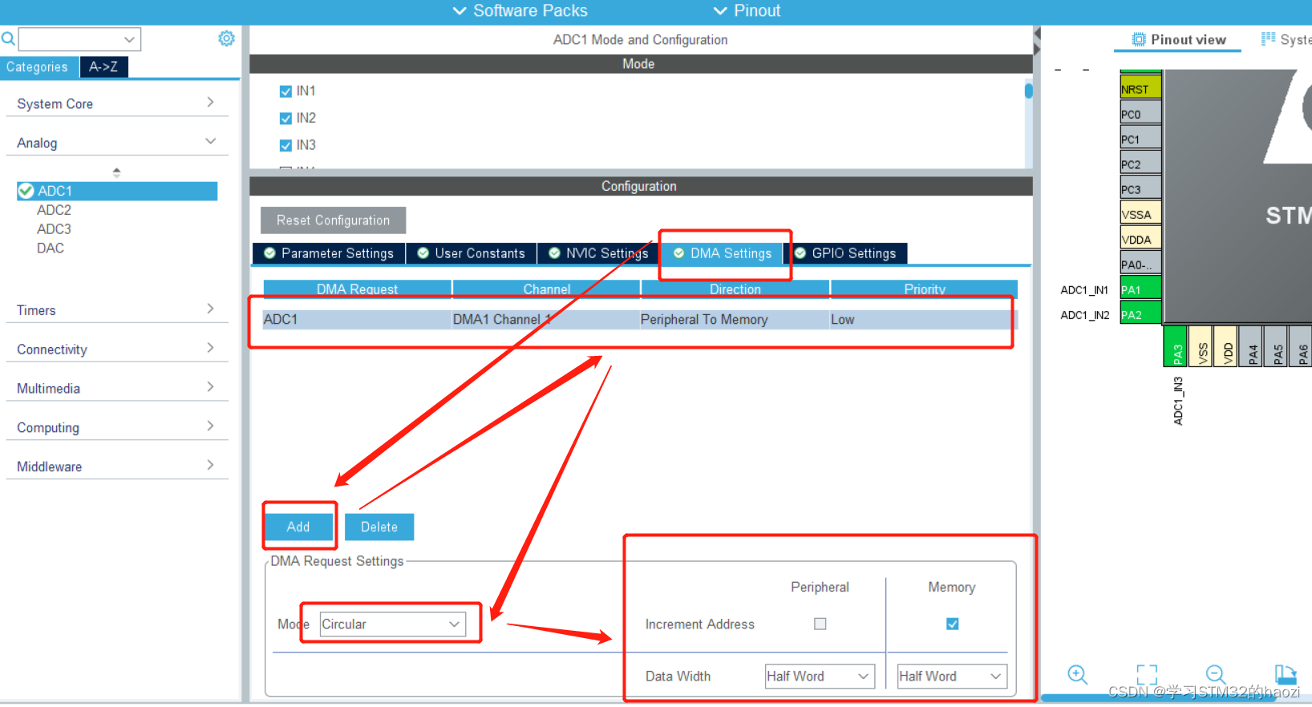Expand the Connectivity category
The width and height of the screenshot is (1312, 707).
point(117,349)
